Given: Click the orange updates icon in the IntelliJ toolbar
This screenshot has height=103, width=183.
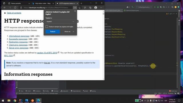Looking at the screenshot, I should point(175,7).
